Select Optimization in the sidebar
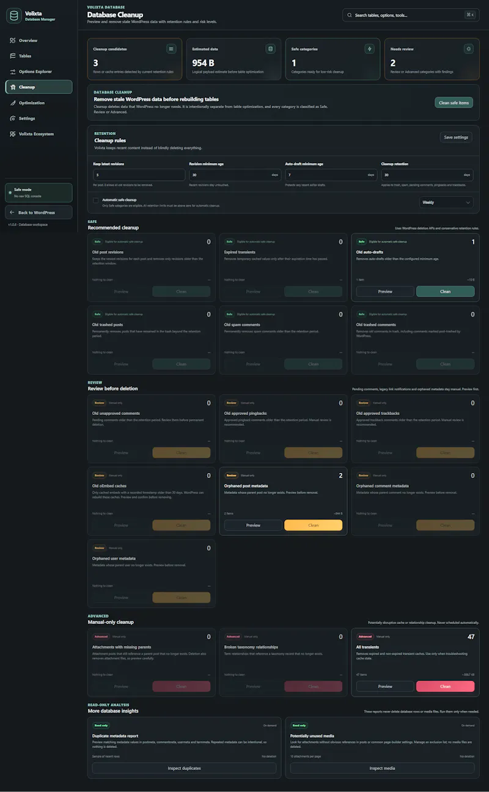489x792 pixels. point(39,103)
